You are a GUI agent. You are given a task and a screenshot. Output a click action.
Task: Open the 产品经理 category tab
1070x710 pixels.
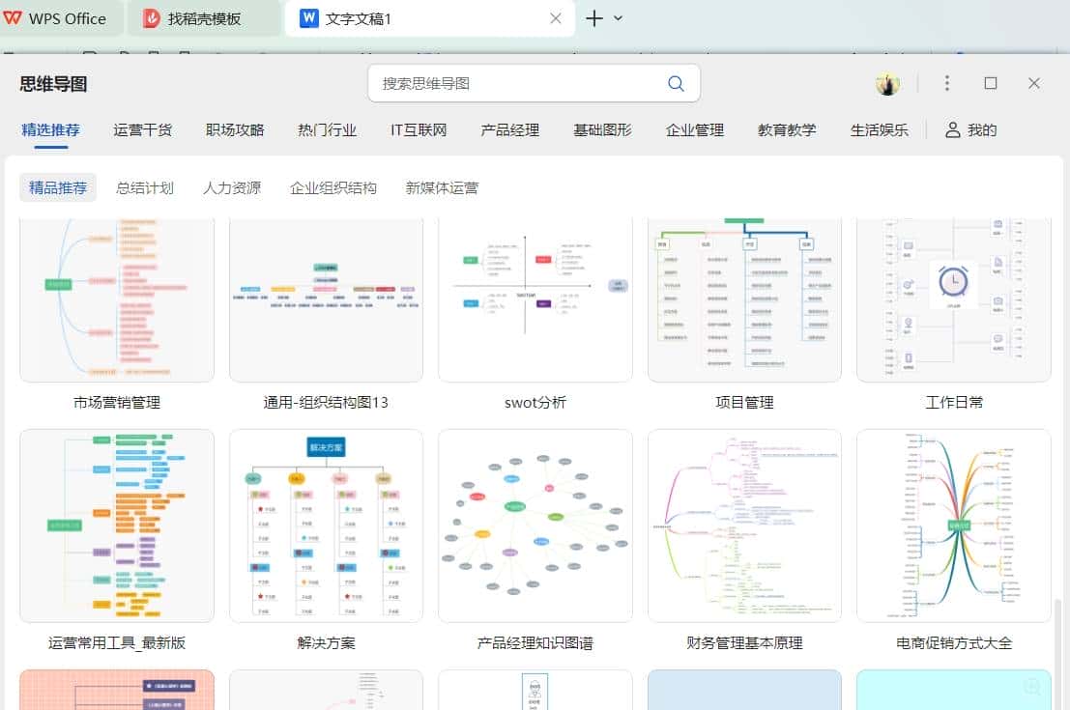point(509,129)
